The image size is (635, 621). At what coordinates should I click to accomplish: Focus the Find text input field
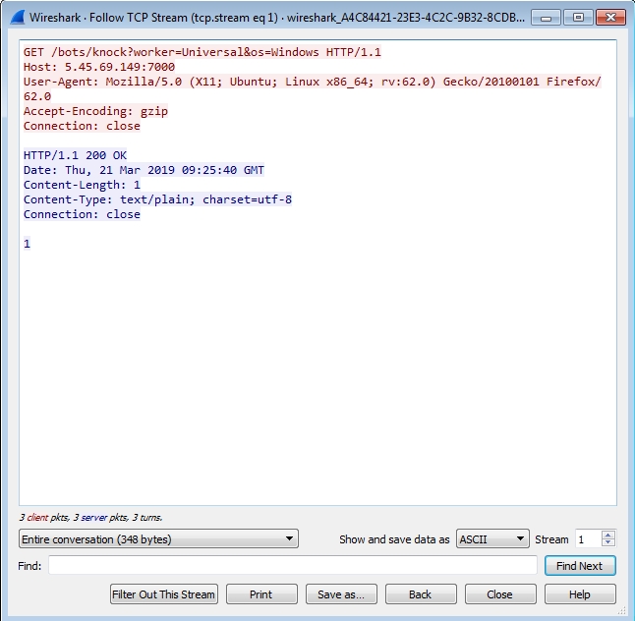tap(293, 565)
